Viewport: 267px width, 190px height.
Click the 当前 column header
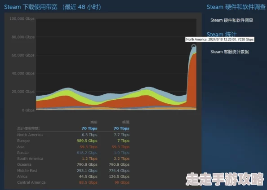pos(93,122)
